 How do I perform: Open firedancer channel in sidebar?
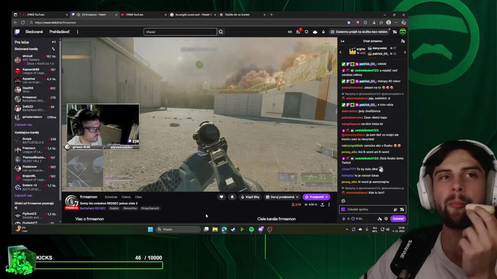(36, 169)
